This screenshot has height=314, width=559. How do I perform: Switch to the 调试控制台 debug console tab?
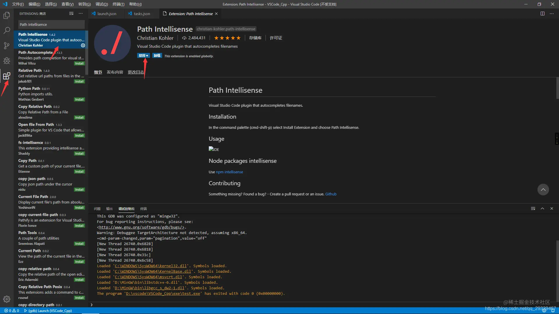[126, 209]
